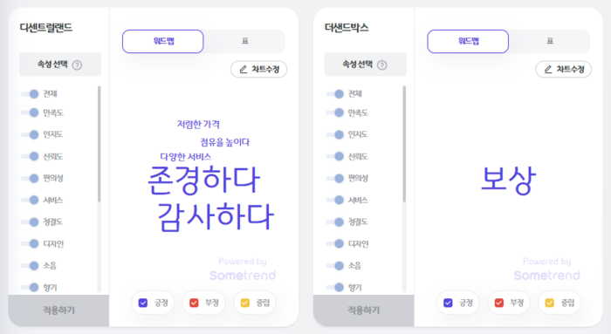Toggle 디자인 switch in 더샌드박스 panel
Image resolution: width=611 pixels, height=334 pixels.
(335, 244)
